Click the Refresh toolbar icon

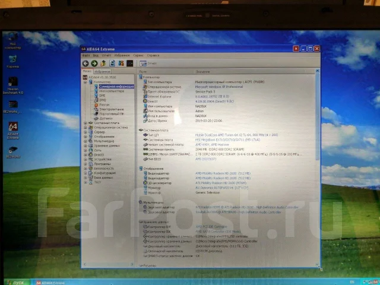[112, 64]
